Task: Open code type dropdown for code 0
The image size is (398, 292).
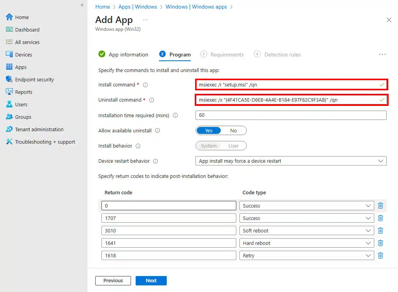Action: click(307, 206)
